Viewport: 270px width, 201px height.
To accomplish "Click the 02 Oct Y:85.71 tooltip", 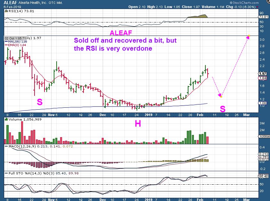I will pos(15,38).
